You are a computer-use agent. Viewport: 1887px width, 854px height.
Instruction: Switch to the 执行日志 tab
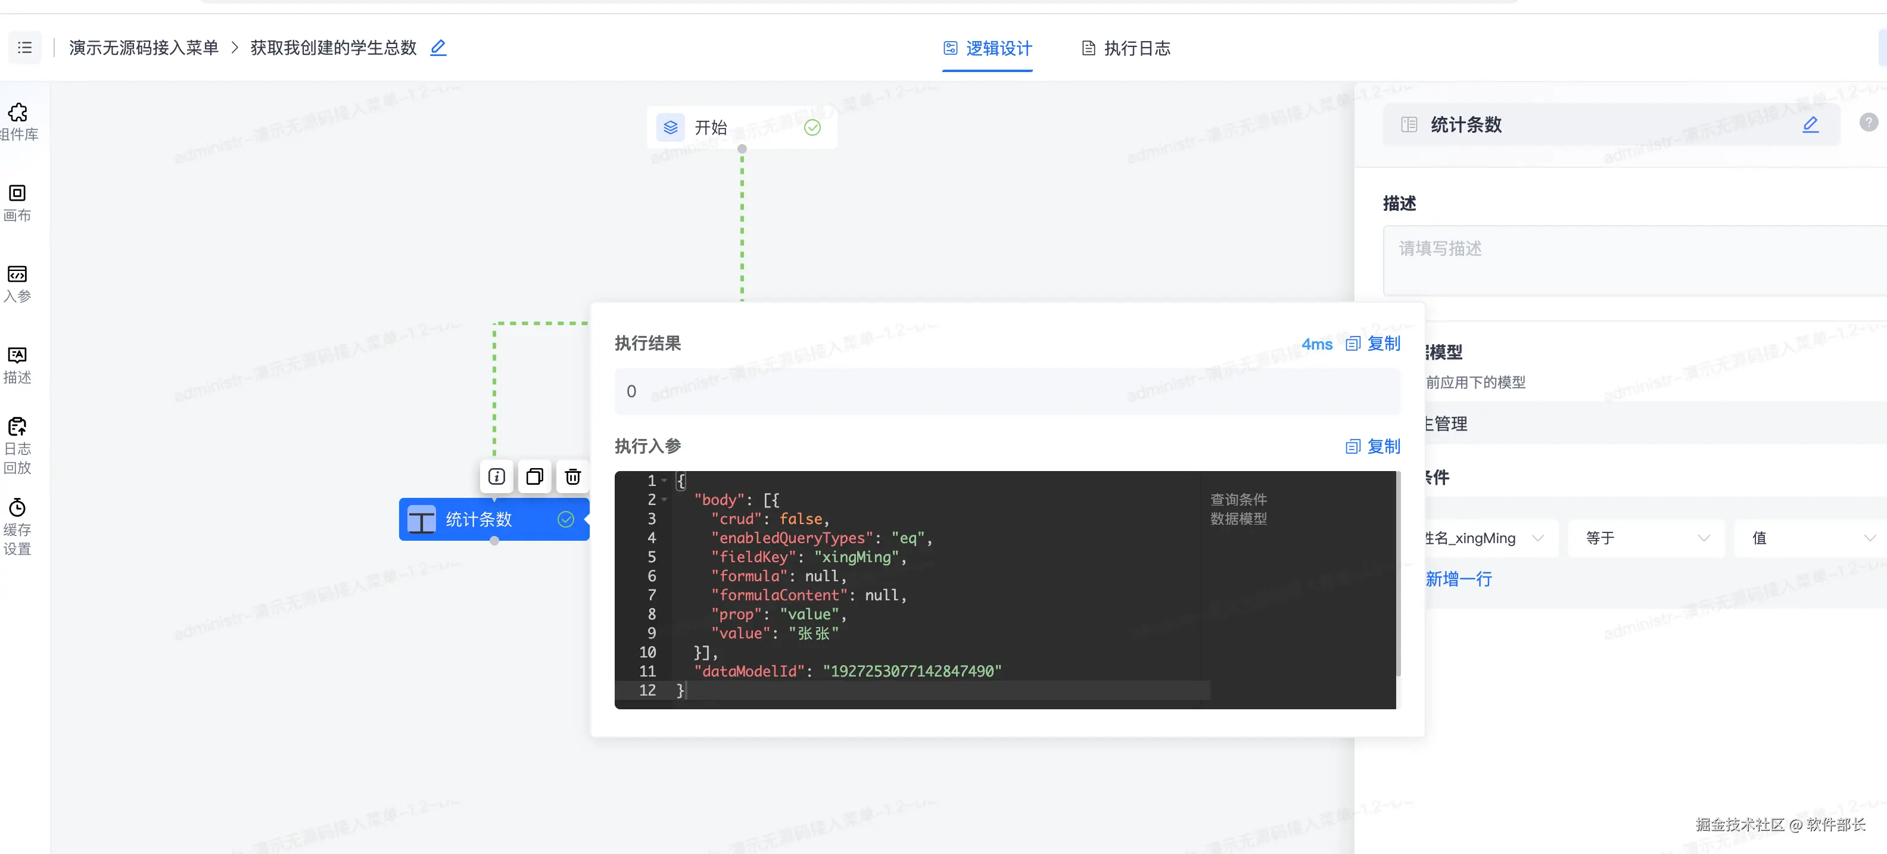point(1126,48)
